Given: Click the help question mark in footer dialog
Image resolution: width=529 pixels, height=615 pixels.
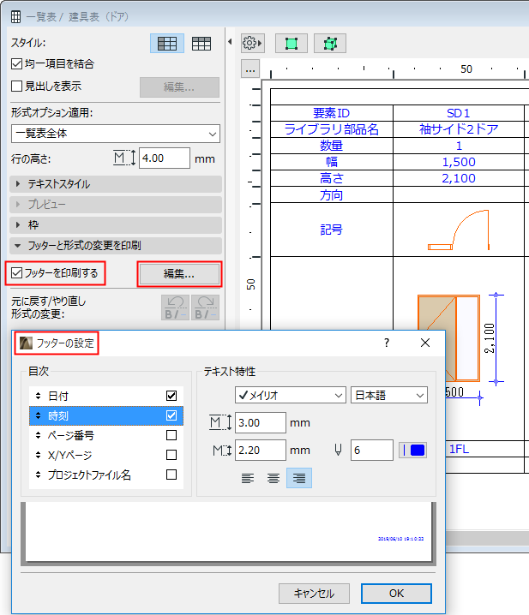Looking at the screenshot, I should pos(387,343).
